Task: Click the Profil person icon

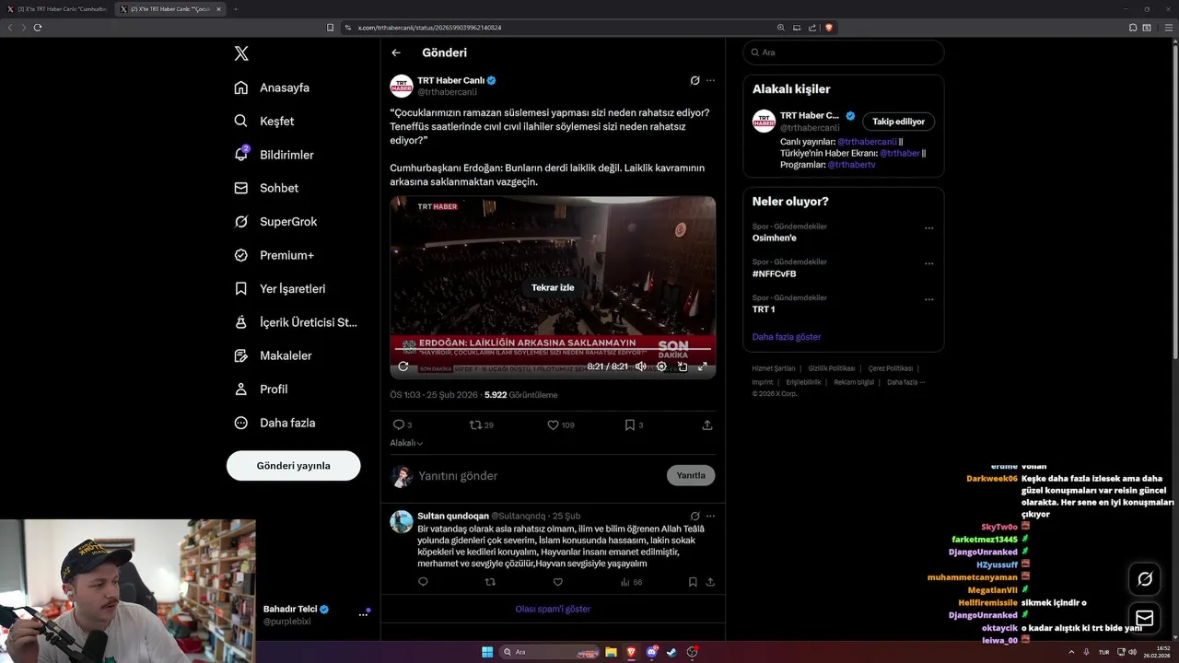Action: [x=240, y=390]
